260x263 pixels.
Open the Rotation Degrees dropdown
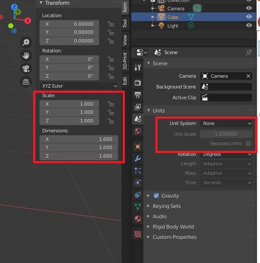(x=226, y=154)
